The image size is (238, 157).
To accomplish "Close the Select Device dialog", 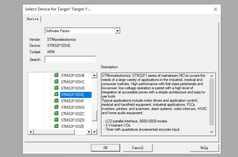I will [x=216, y=9].
